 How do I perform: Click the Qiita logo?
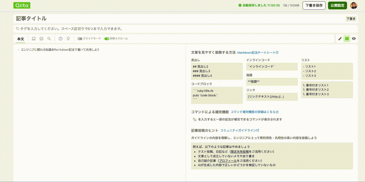[22, 5]
